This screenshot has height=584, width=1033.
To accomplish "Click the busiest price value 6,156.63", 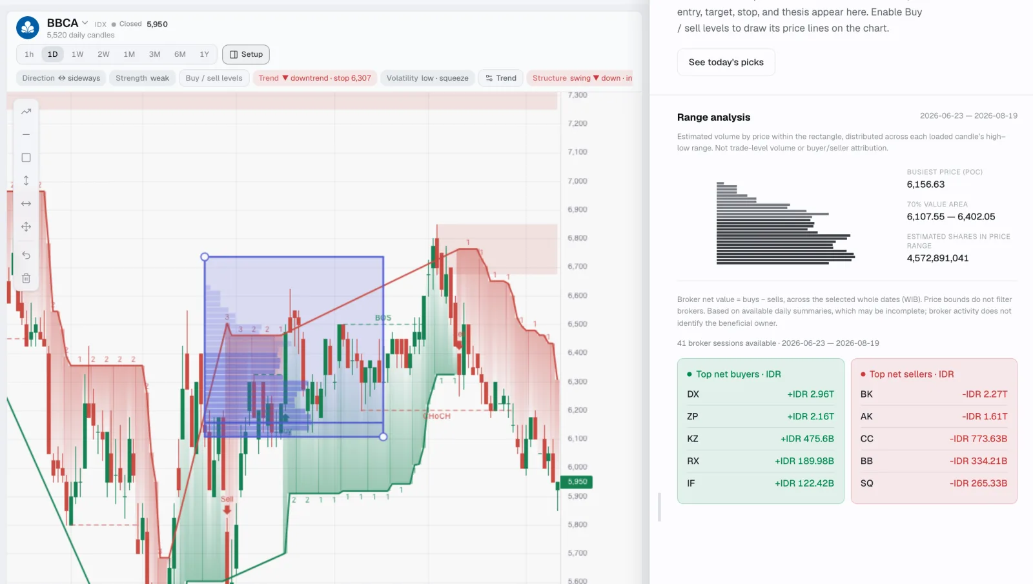I will 926,185.
